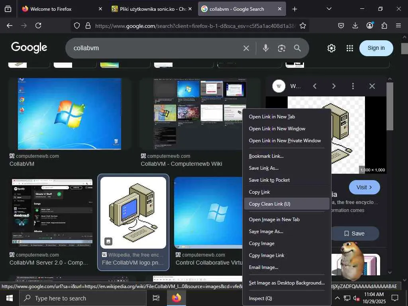
Task: Click the Google logo
Action: click(x=29, y=48)
